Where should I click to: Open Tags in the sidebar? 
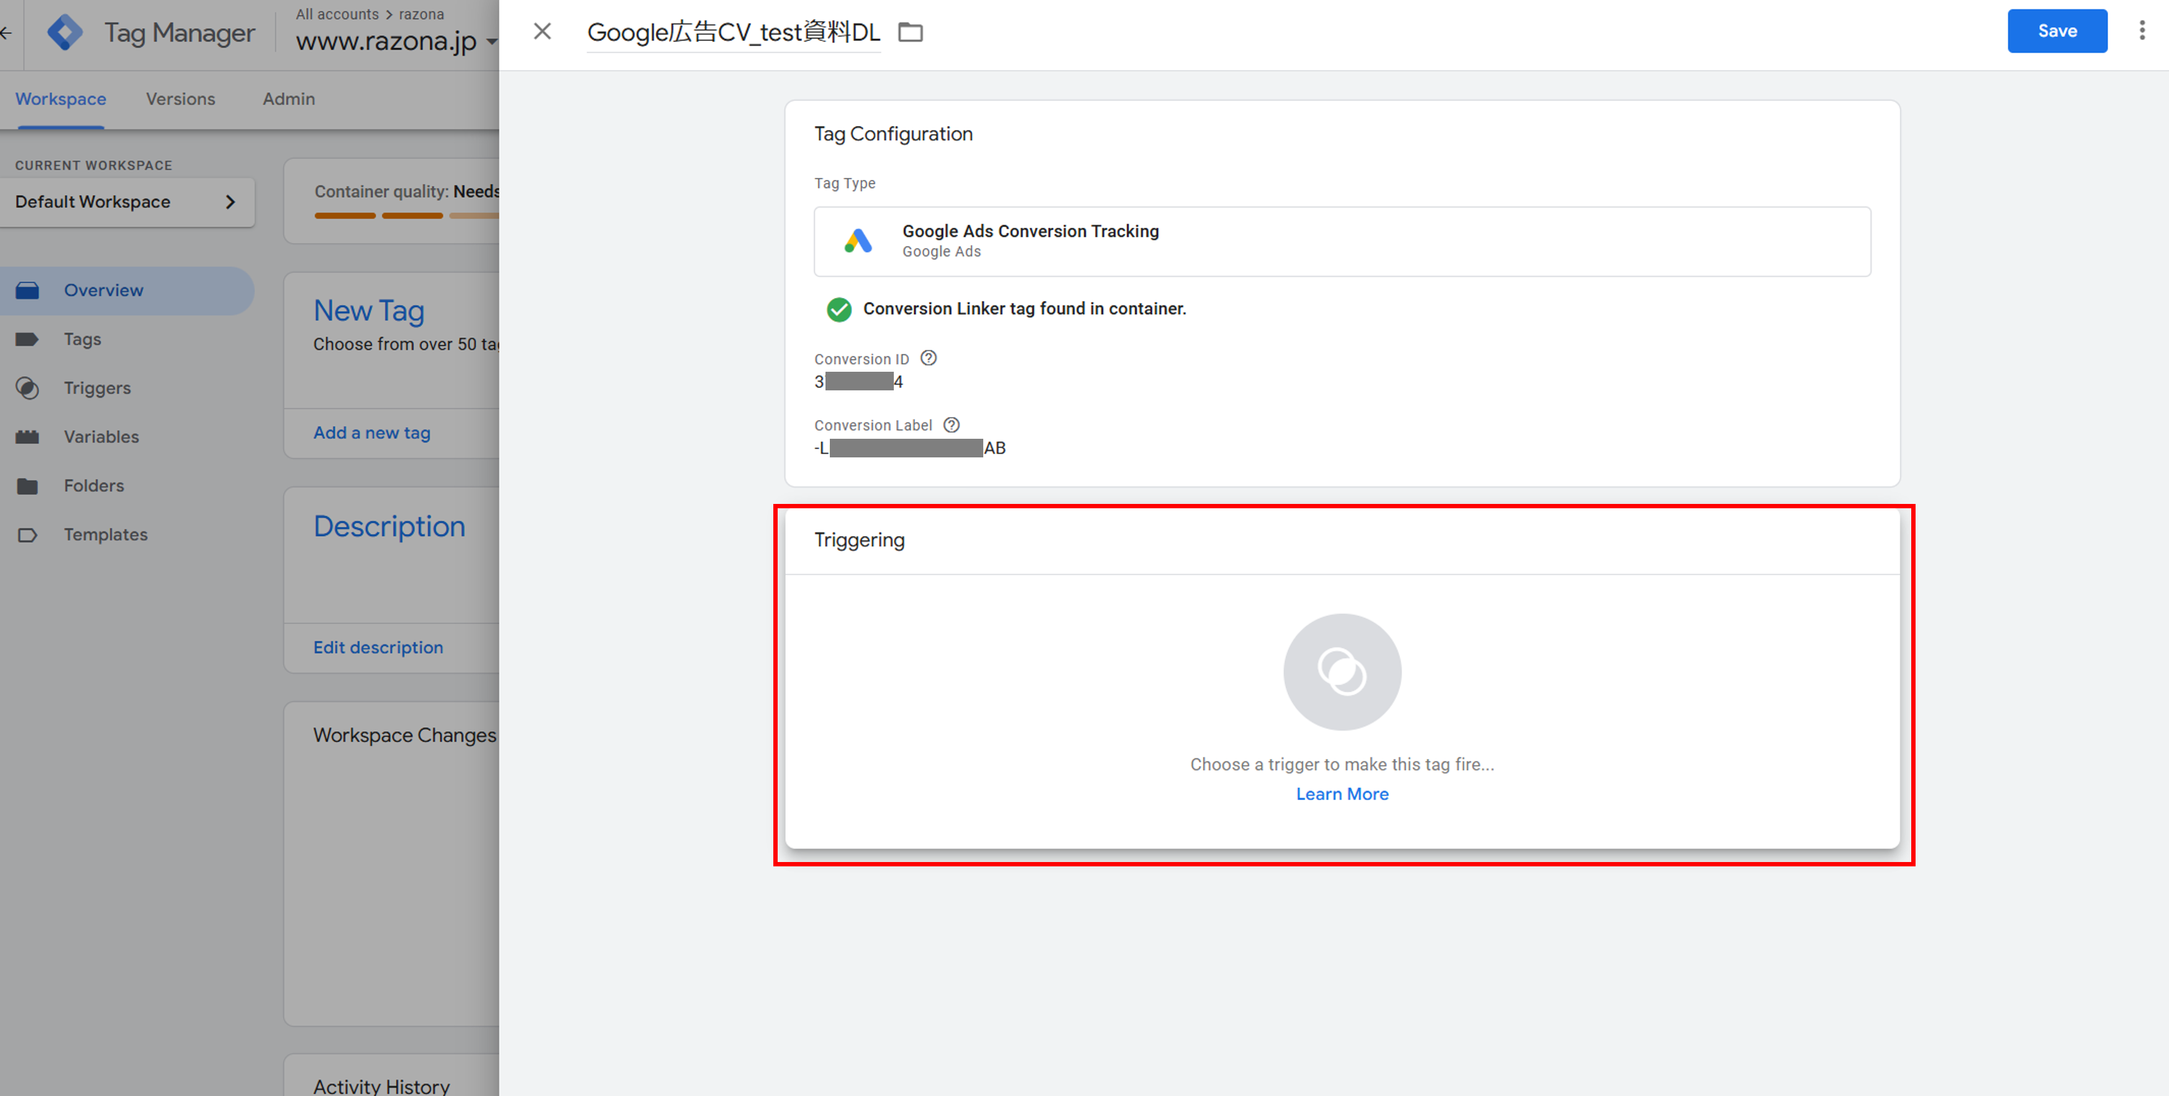pyautogui.click(x=81, y=339)
